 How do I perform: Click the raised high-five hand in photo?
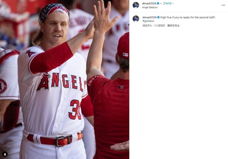(104, 17)
